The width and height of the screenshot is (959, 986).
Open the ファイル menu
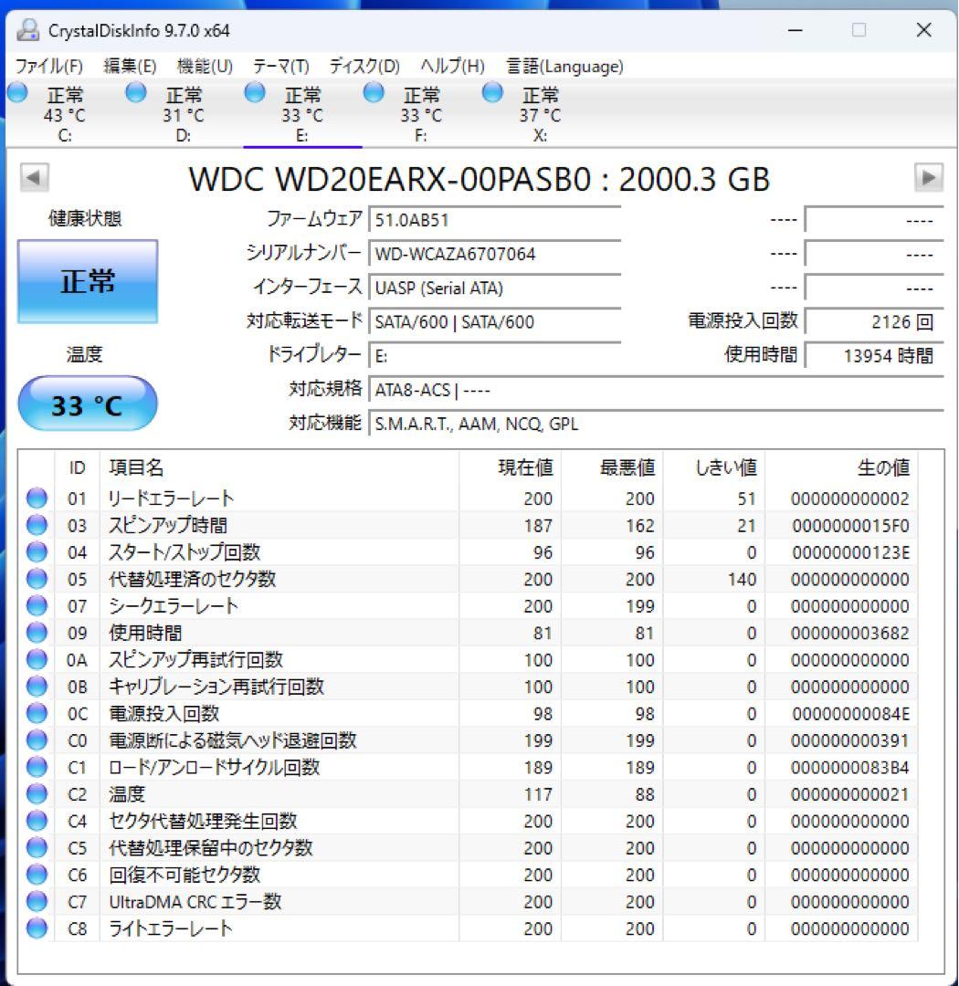pyautogui.click(x=49, y=66)
